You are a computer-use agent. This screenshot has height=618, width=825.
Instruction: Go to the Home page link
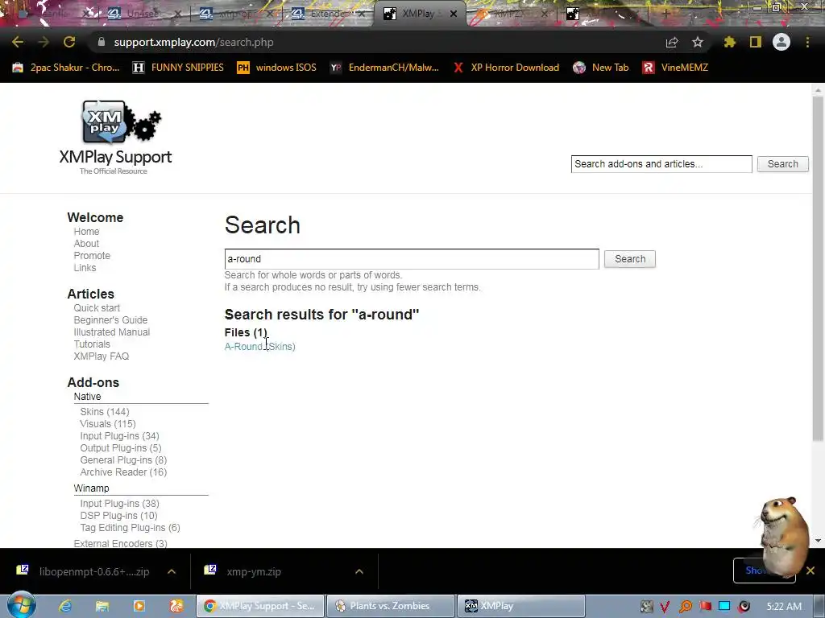[x=86, y=231]
